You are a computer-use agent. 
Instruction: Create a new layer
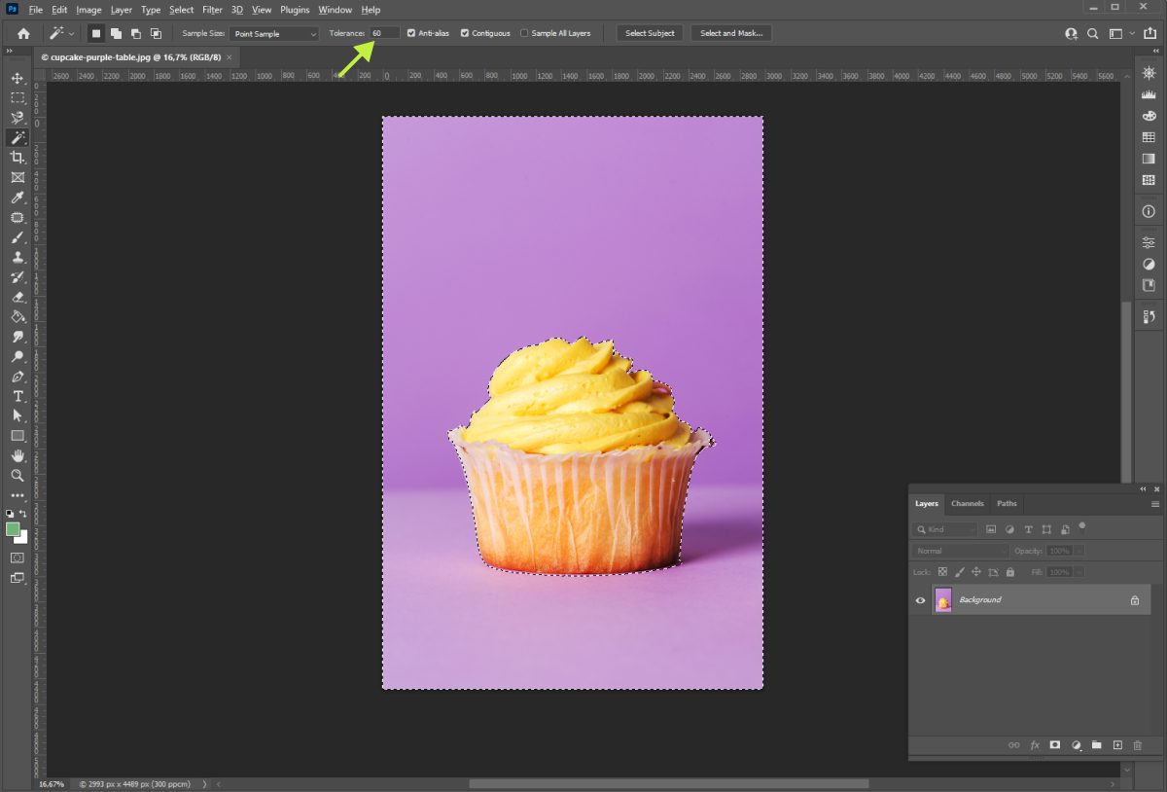pyautogui.click(x=1117, y=745)
